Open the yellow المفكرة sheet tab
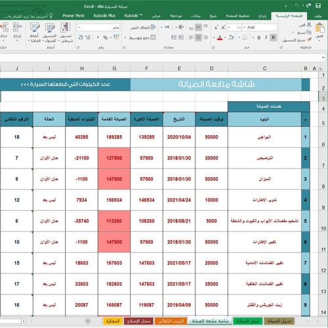The image size is (328, 328). pyautogui.click(x=113, y=321)
